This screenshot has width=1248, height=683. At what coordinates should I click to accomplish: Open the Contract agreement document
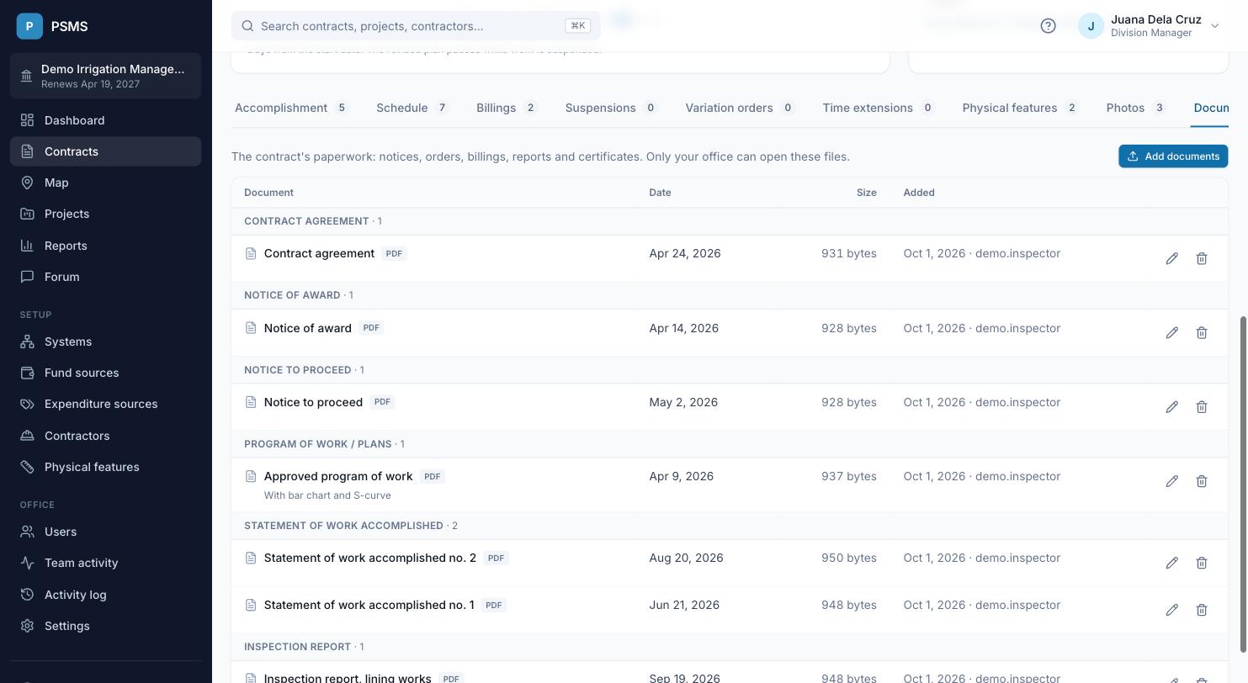[319, 253]
